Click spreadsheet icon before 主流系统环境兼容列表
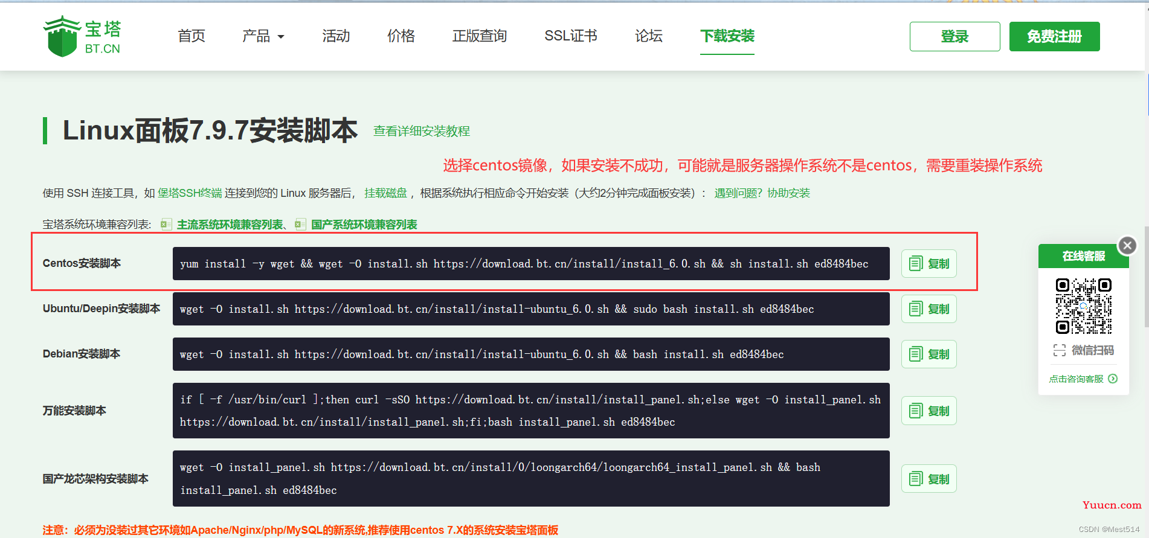This screenshot has height=538, width=1149. point(166,225)
